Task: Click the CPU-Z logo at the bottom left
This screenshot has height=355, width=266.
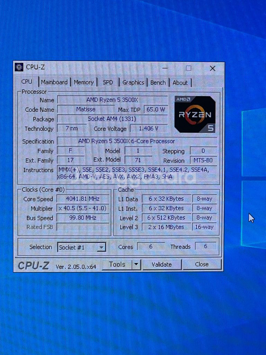Action: pyautogui.click(x=33, y=266)
